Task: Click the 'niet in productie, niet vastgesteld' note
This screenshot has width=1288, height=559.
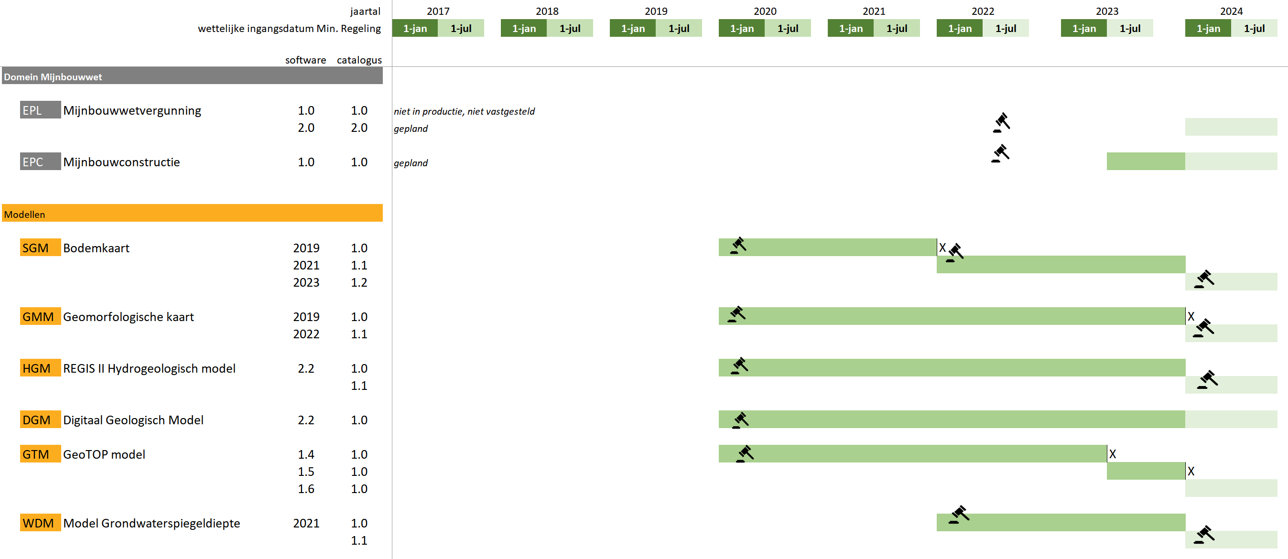Action: (464, 111)
